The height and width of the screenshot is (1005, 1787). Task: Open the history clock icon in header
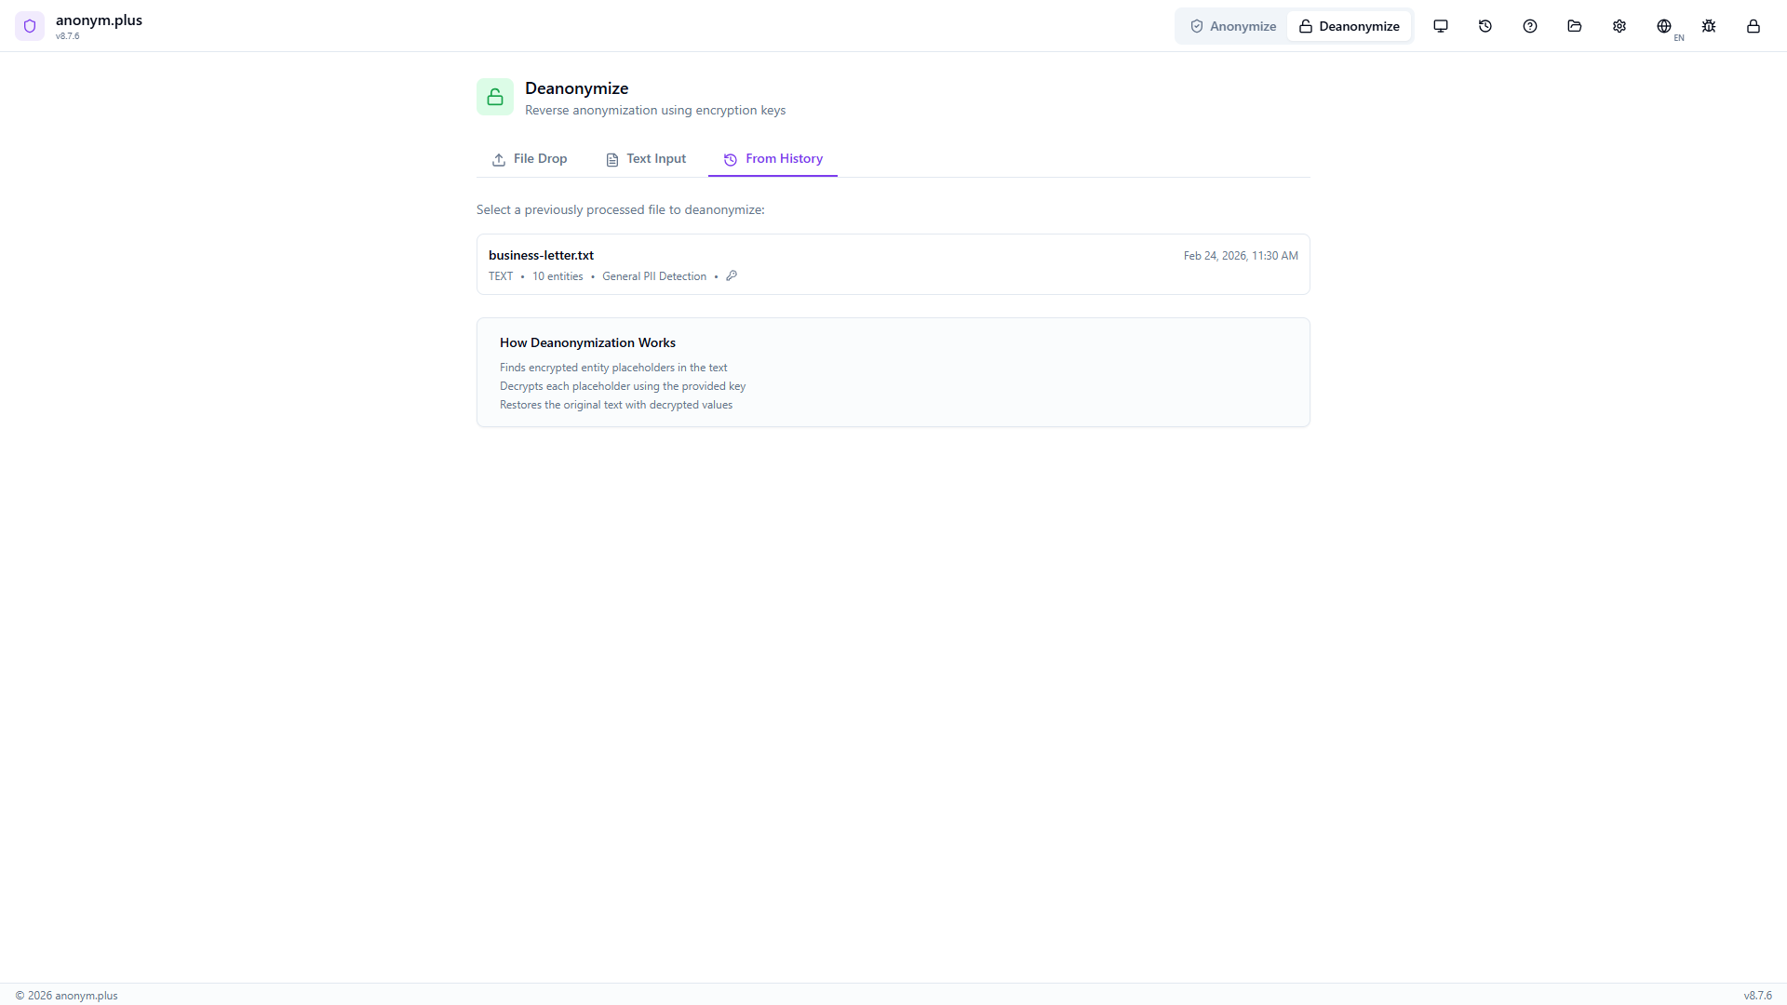1485,26
